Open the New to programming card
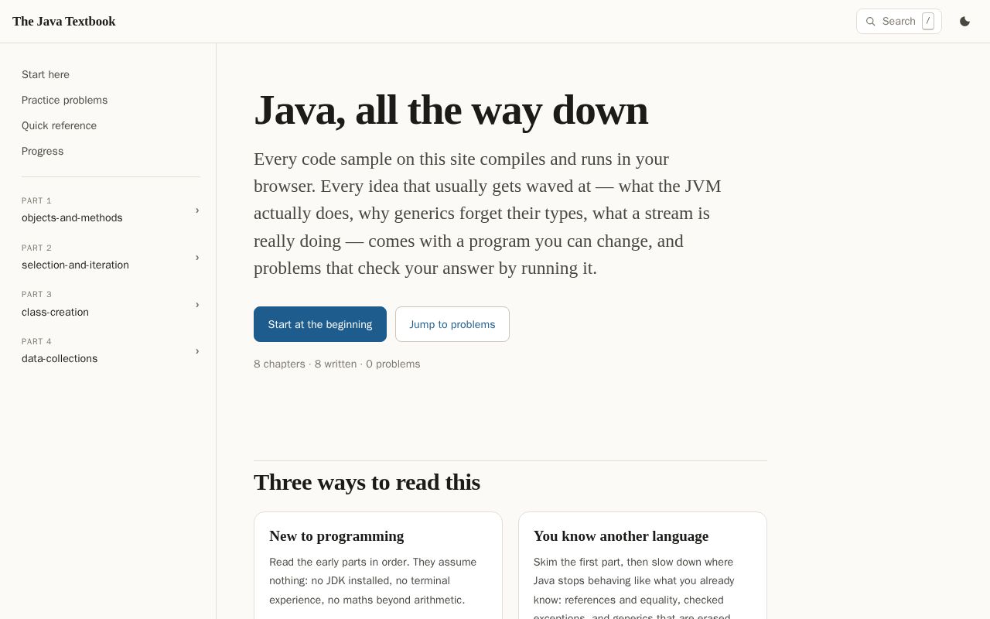 point(378,566)
